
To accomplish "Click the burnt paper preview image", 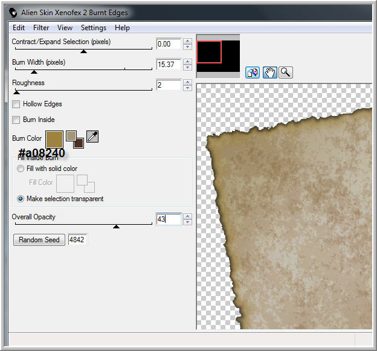I will tap(284, 207).
